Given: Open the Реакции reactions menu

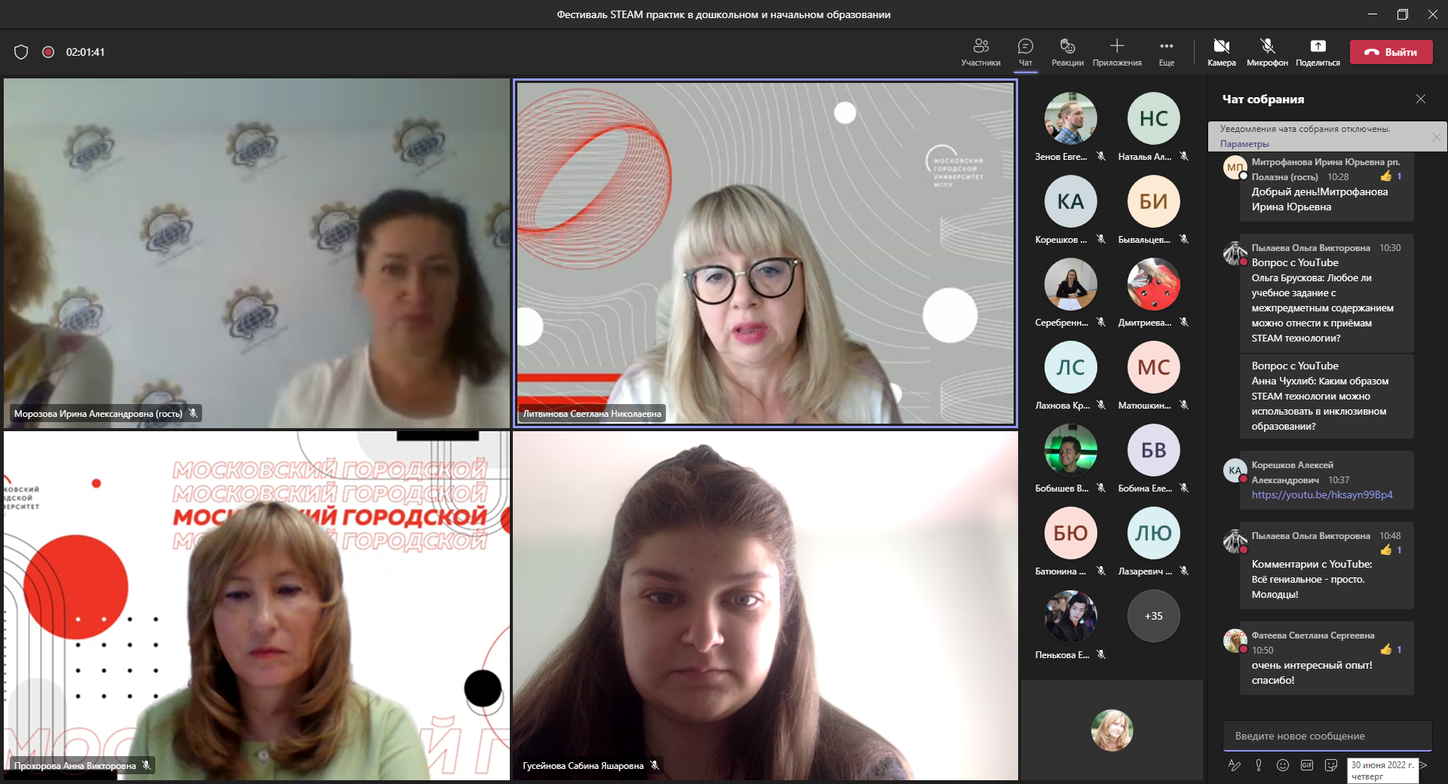Looking at the screenshot, I should tap(1067, 52).
